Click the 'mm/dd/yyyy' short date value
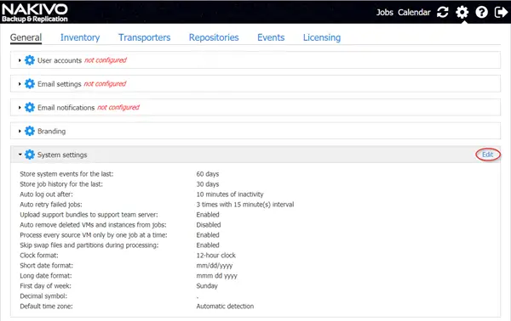This screenshot has height=321, width=511. (215, 266)
